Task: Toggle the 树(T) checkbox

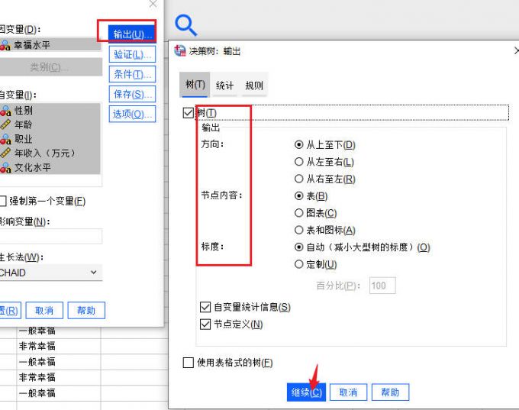Action: tap(189, 112)
